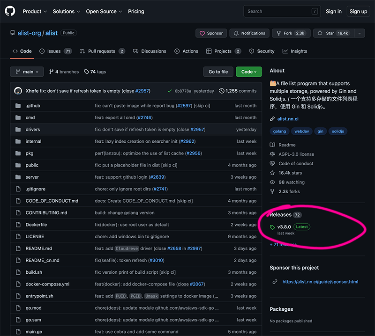Open the Actions tab
This screenshot has height=336, width=375.
click(186, 51)
